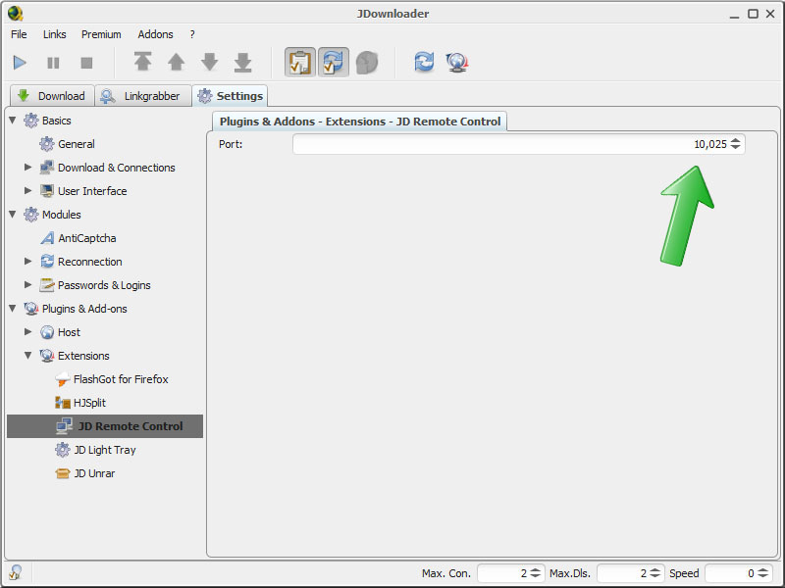Open the ? help menu
This screenshot has width=785, height=588.
pyautogui.click(x=192, y=34)
